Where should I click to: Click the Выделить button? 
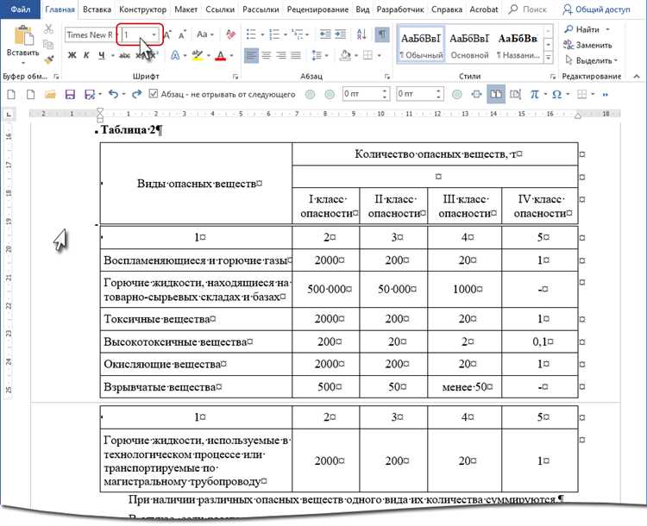click(591, 60)
